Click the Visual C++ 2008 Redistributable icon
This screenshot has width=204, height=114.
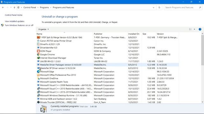[38, 85]
